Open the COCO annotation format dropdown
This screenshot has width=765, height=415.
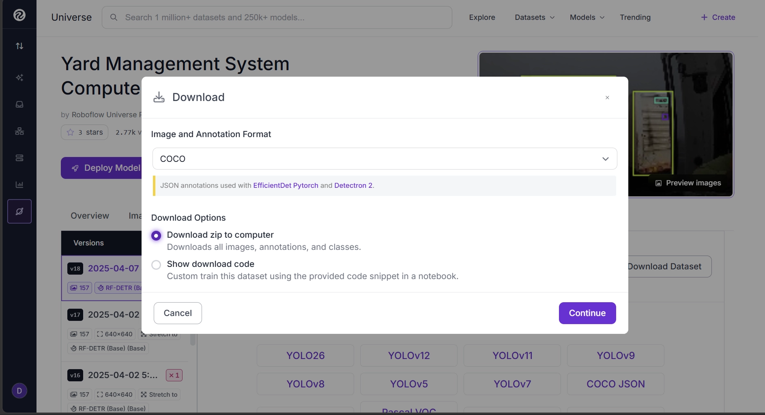coord(385,159)
